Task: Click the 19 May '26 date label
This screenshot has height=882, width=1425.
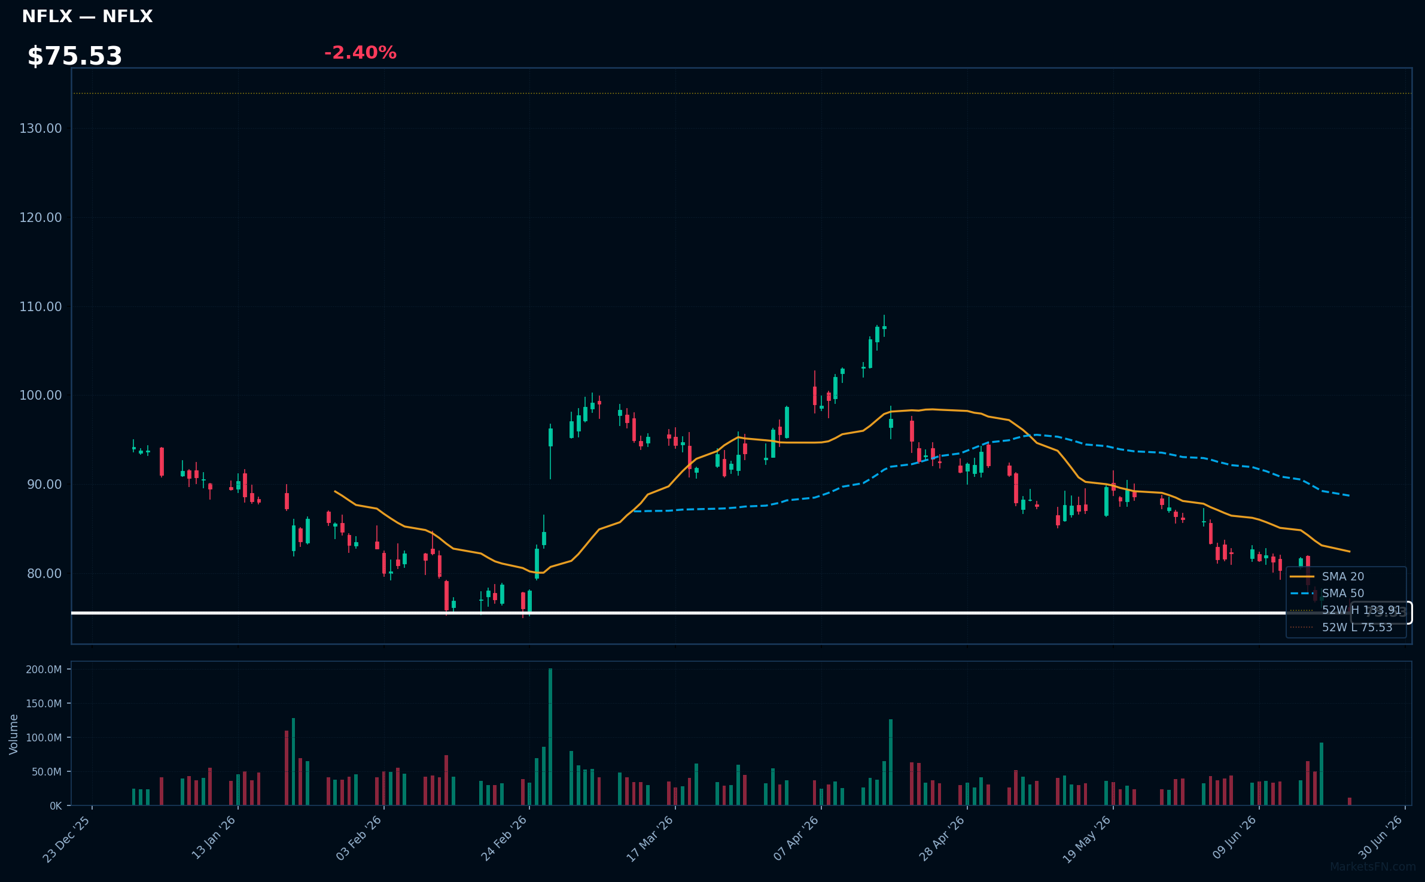Action: [x=1087, y=840]
